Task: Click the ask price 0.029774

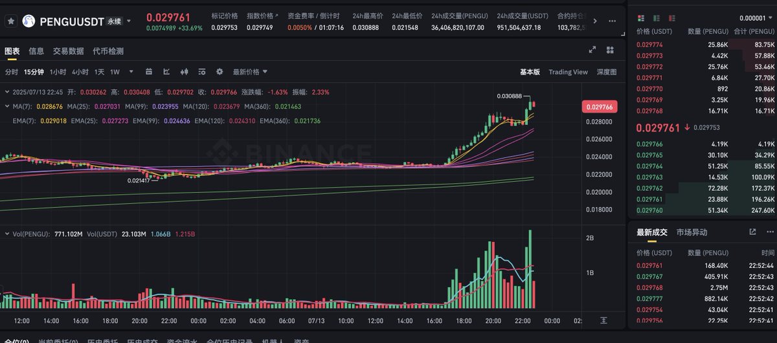Action: click(x=649, y=45)
